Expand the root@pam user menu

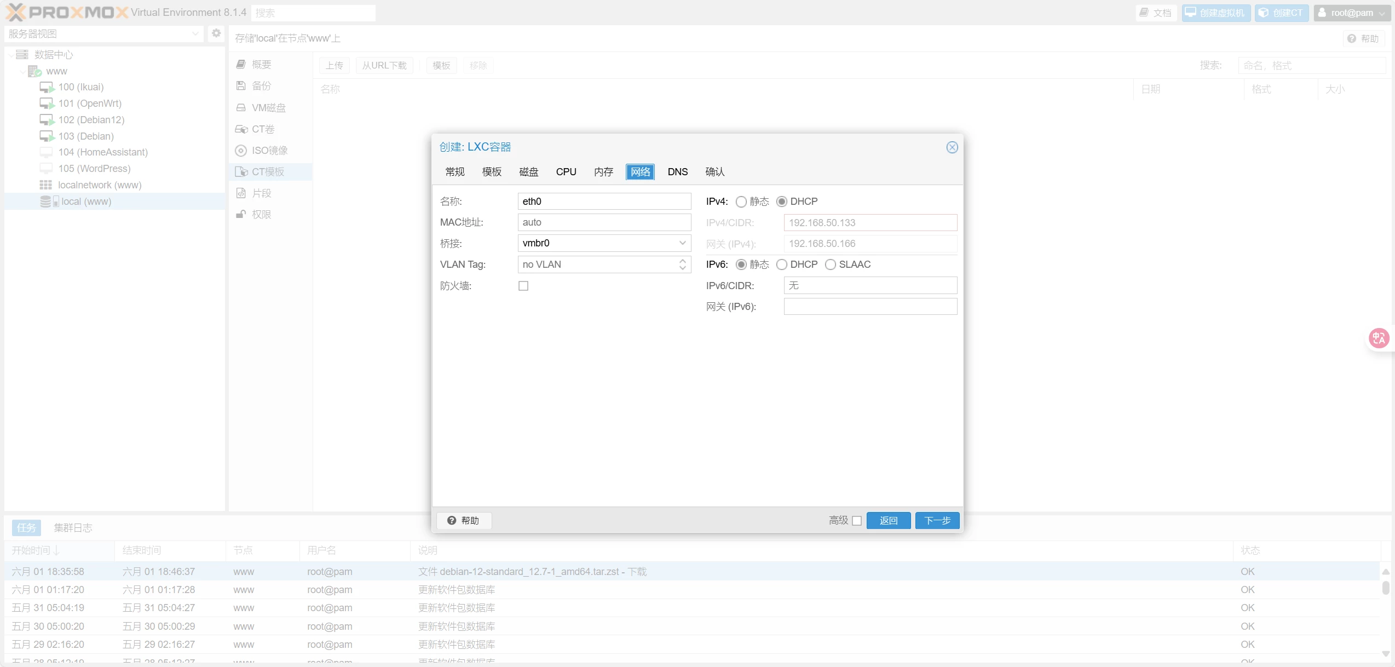pos(1351,13)
